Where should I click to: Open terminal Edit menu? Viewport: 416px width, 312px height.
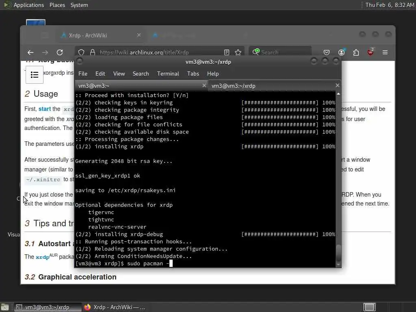pyautogui.click(x=100, y=74)
